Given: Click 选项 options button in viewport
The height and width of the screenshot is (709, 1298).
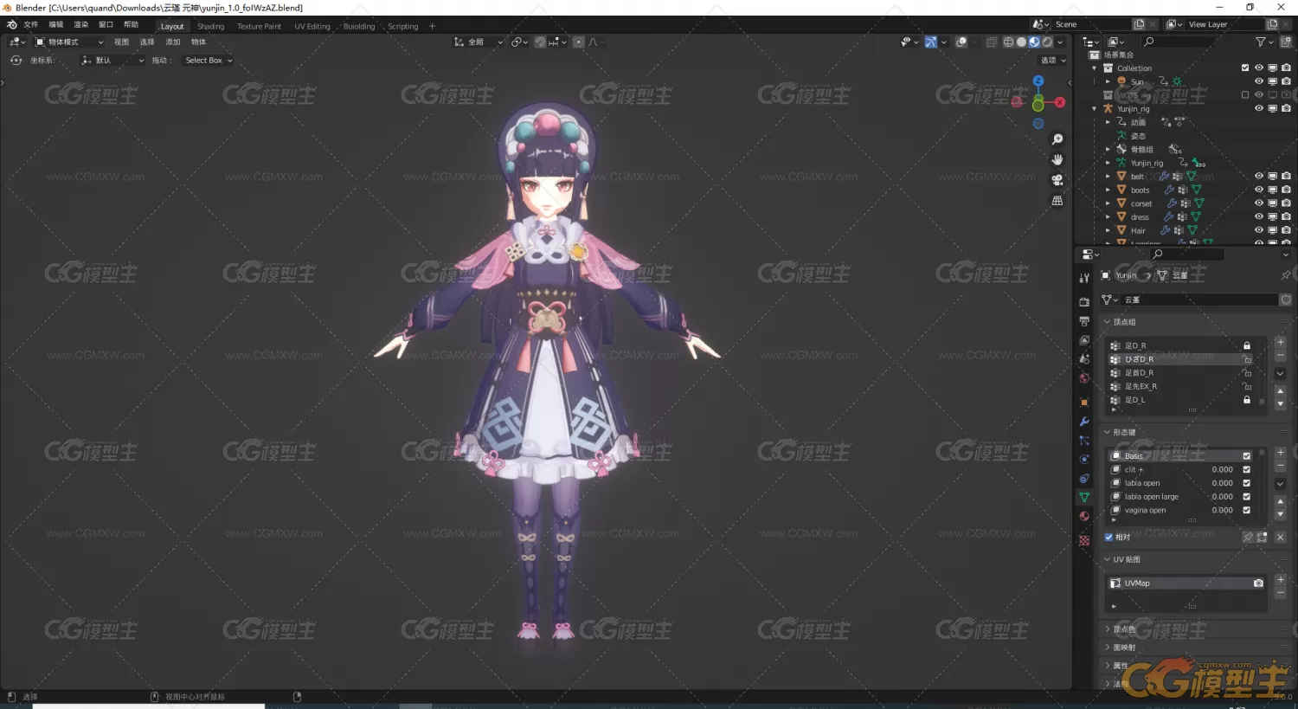Looking at the screenshot, I should (1052, 61).
